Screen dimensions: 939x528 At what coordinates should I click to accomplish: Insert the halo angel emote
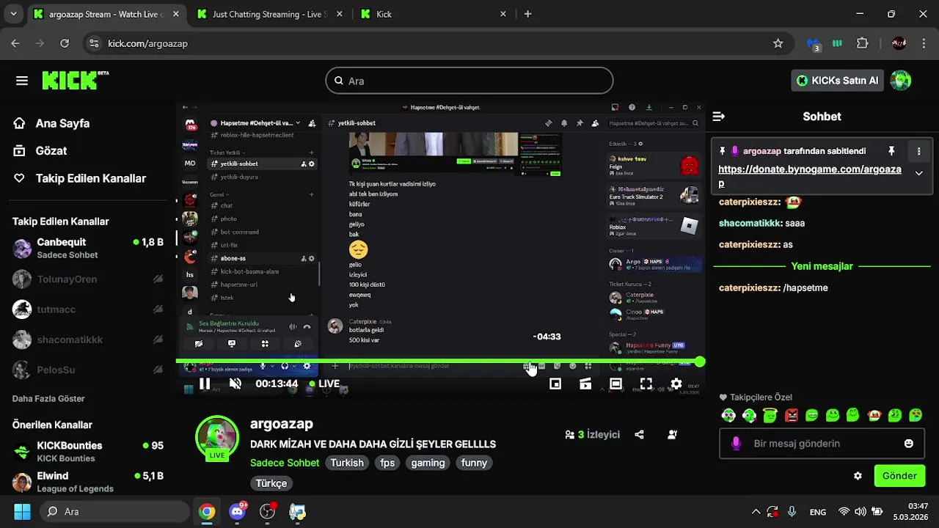point(770,415)
